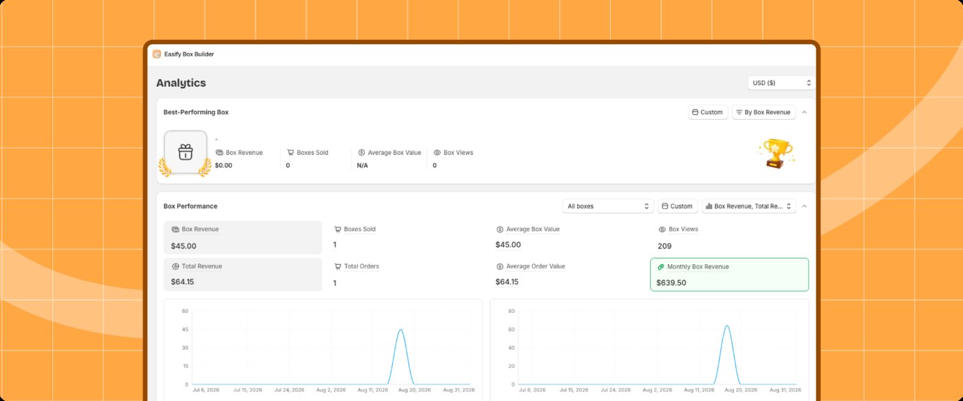Collapse the Best-Performing Box section
The height and width of the screenshot is (401, 963).
click(804, 112)
